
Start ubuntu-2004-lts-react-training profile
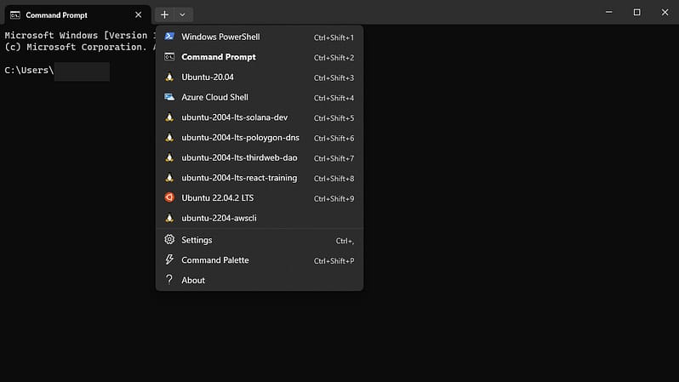tap(239, 178)
